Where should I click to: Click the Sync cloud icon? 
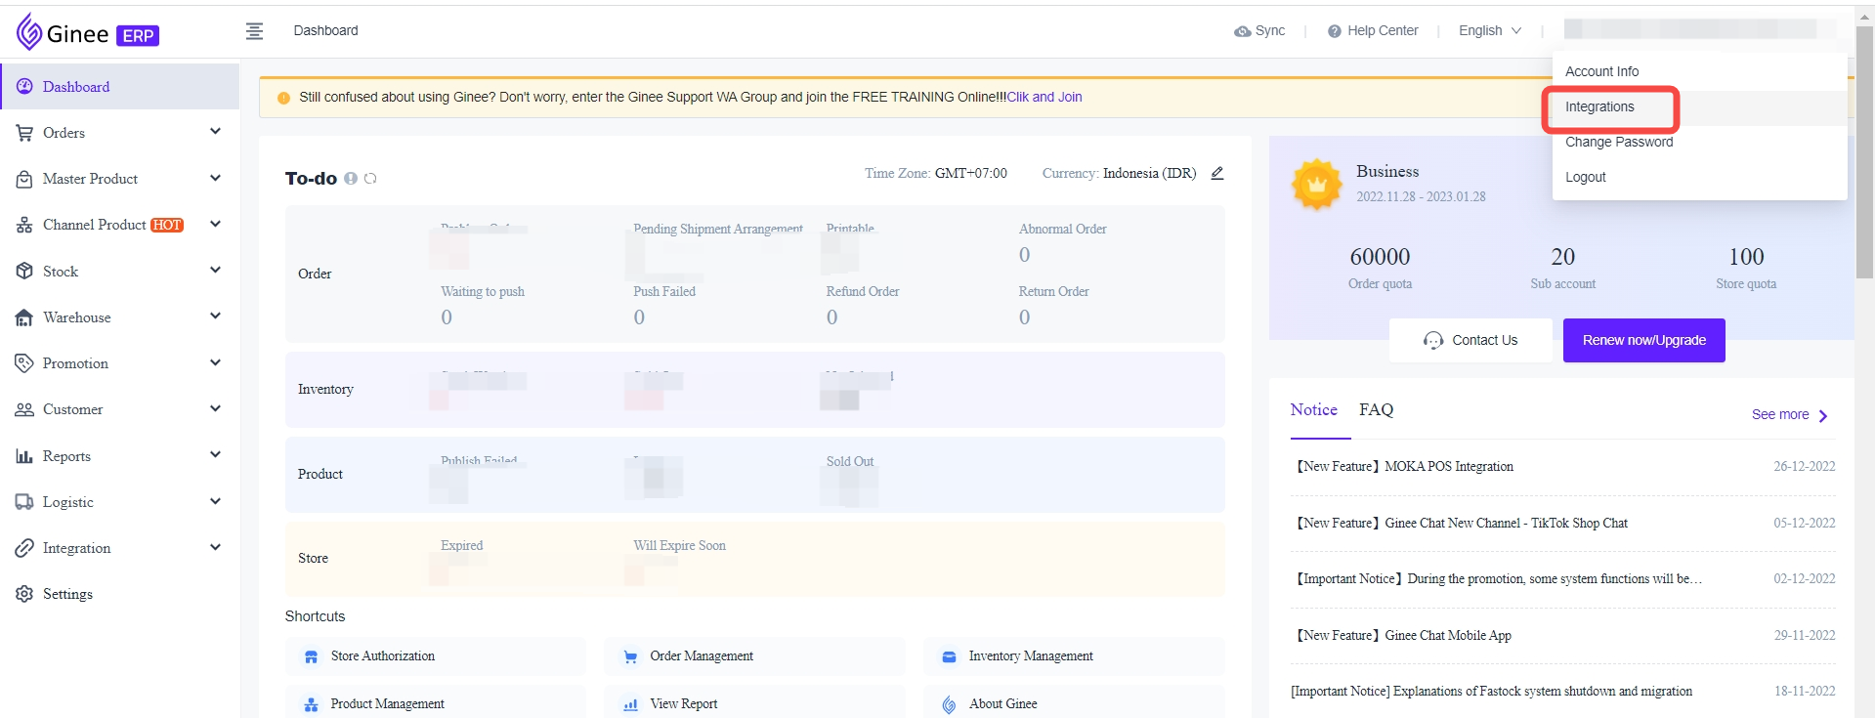point(1242,31)
